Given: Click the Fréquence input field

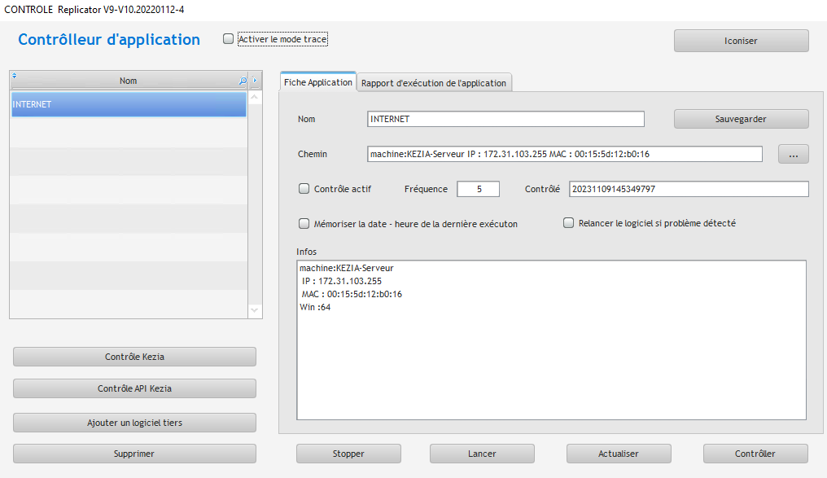Looking at the screenshot, I should coord(478,189).
